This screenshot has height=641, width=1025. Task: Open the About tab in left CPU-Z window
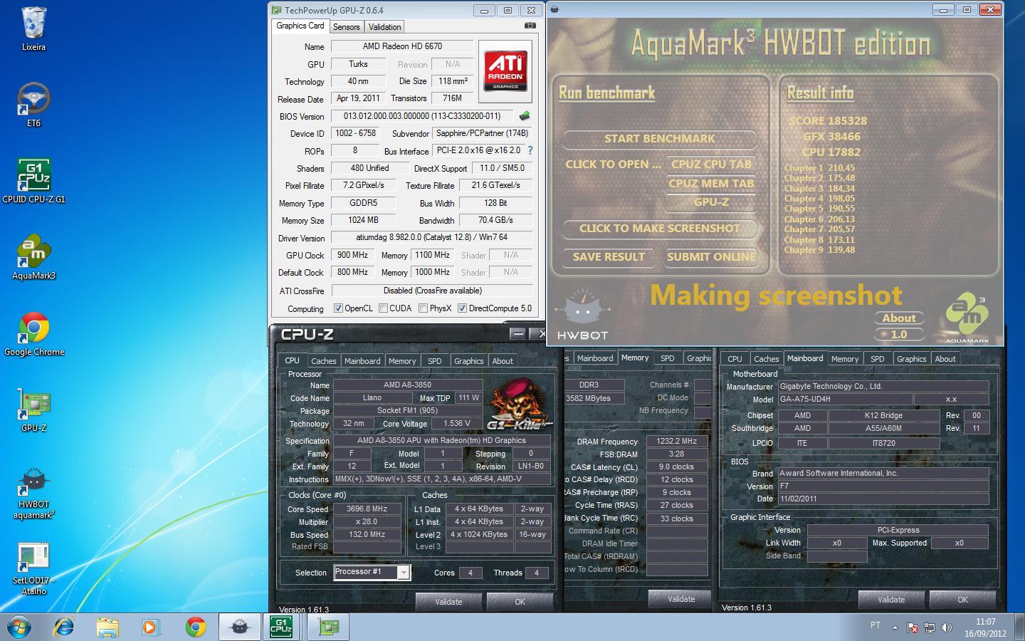[x=503, y=361]
